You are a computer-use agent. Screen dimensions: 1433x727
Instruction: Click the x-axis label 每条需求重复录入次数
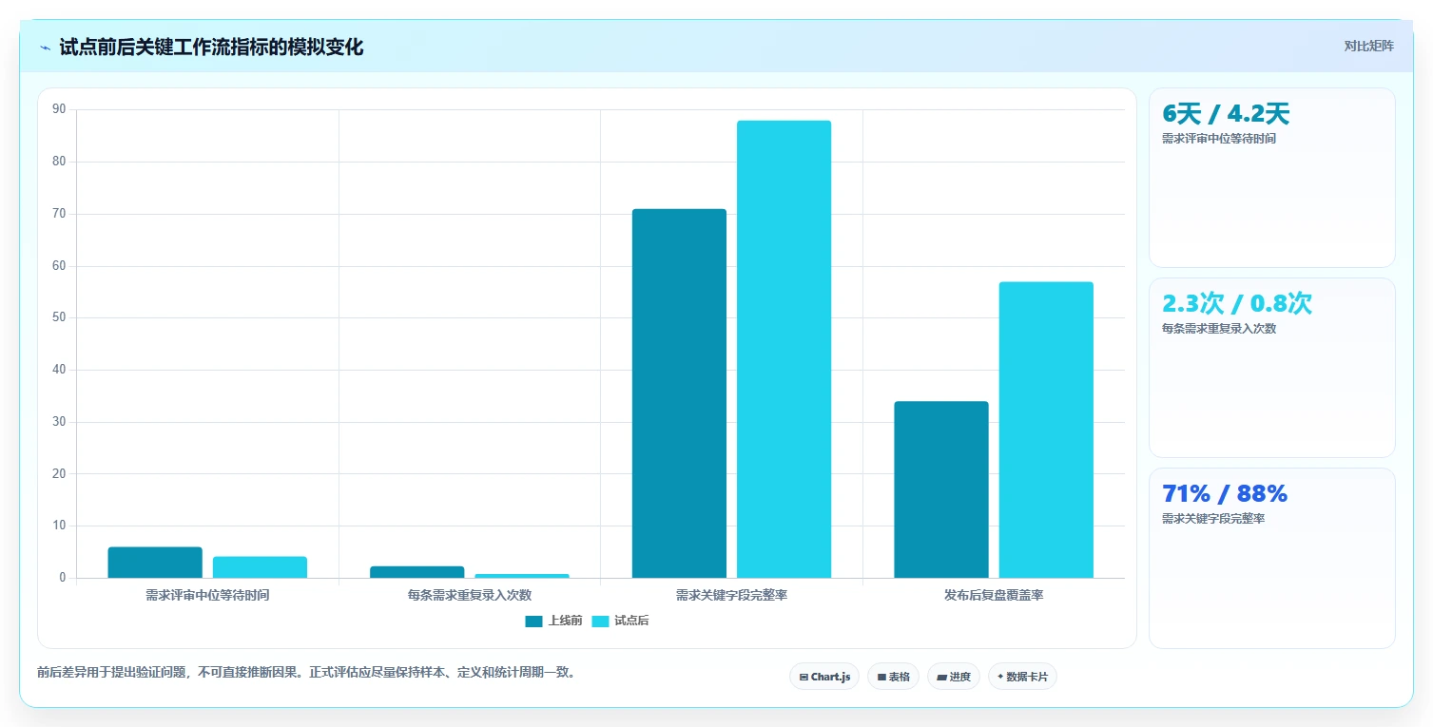(470, 596)
